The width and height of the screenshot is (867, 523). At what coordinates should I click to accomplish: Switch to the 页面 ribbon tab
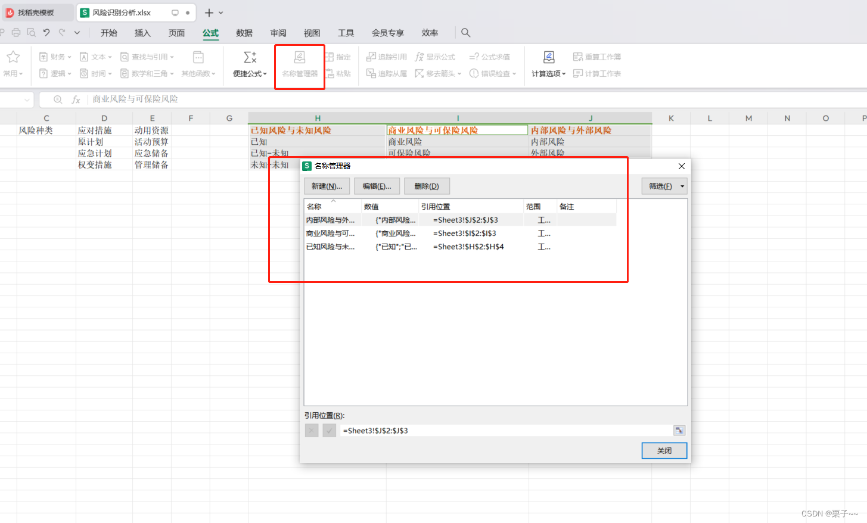point(176,33)
